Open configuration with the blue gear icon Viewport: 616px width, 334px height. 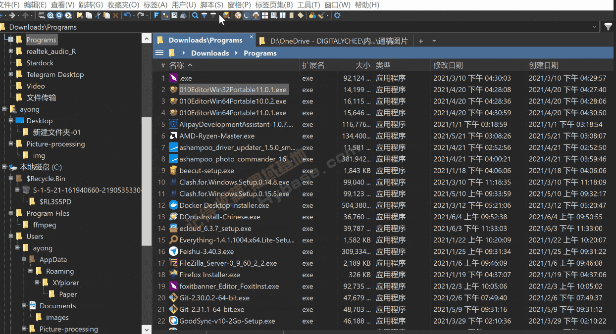point(337,15)
